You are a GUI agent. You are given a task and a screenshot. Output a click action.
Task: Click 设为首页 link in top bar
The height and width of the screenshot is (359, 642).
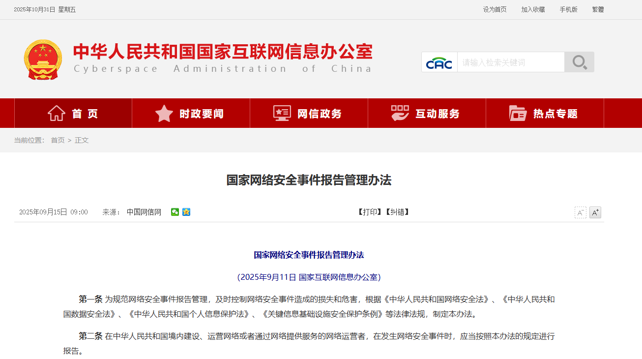(x=495, y=9)
